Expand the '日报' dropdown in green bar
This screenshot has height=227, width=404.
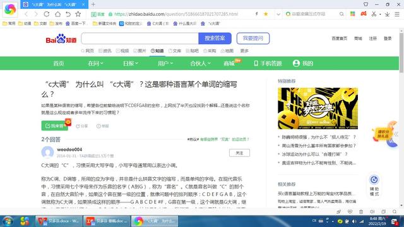pyautogui.click(x=131, y=63)
